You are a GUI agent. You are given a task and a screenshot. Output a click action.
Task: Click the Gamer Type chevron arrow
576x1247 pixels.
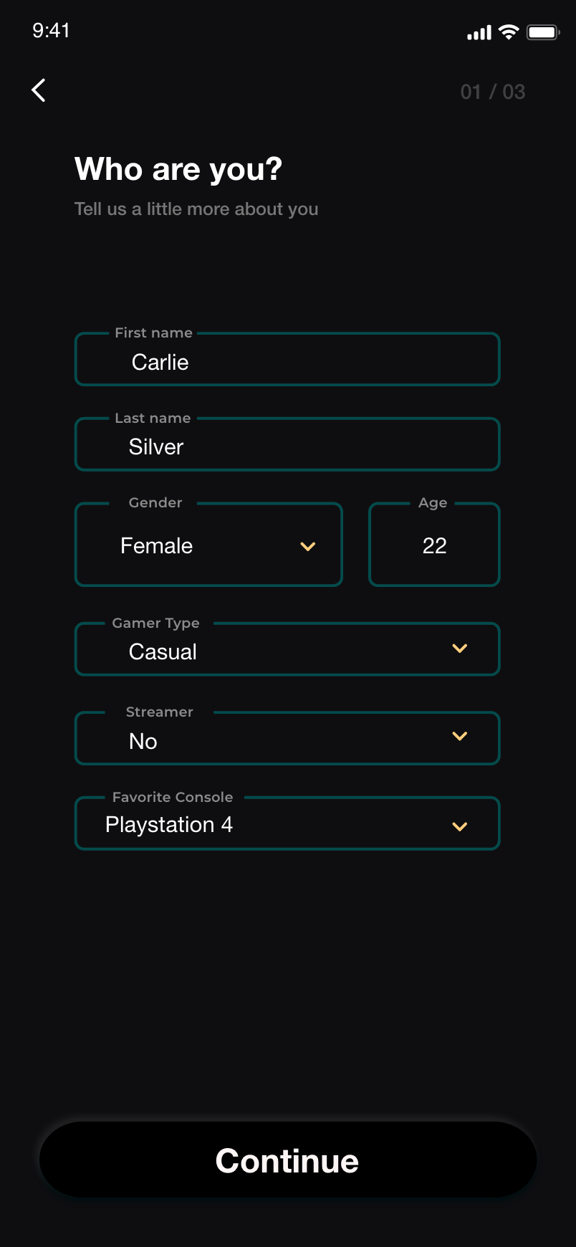[x=460, y=649]
